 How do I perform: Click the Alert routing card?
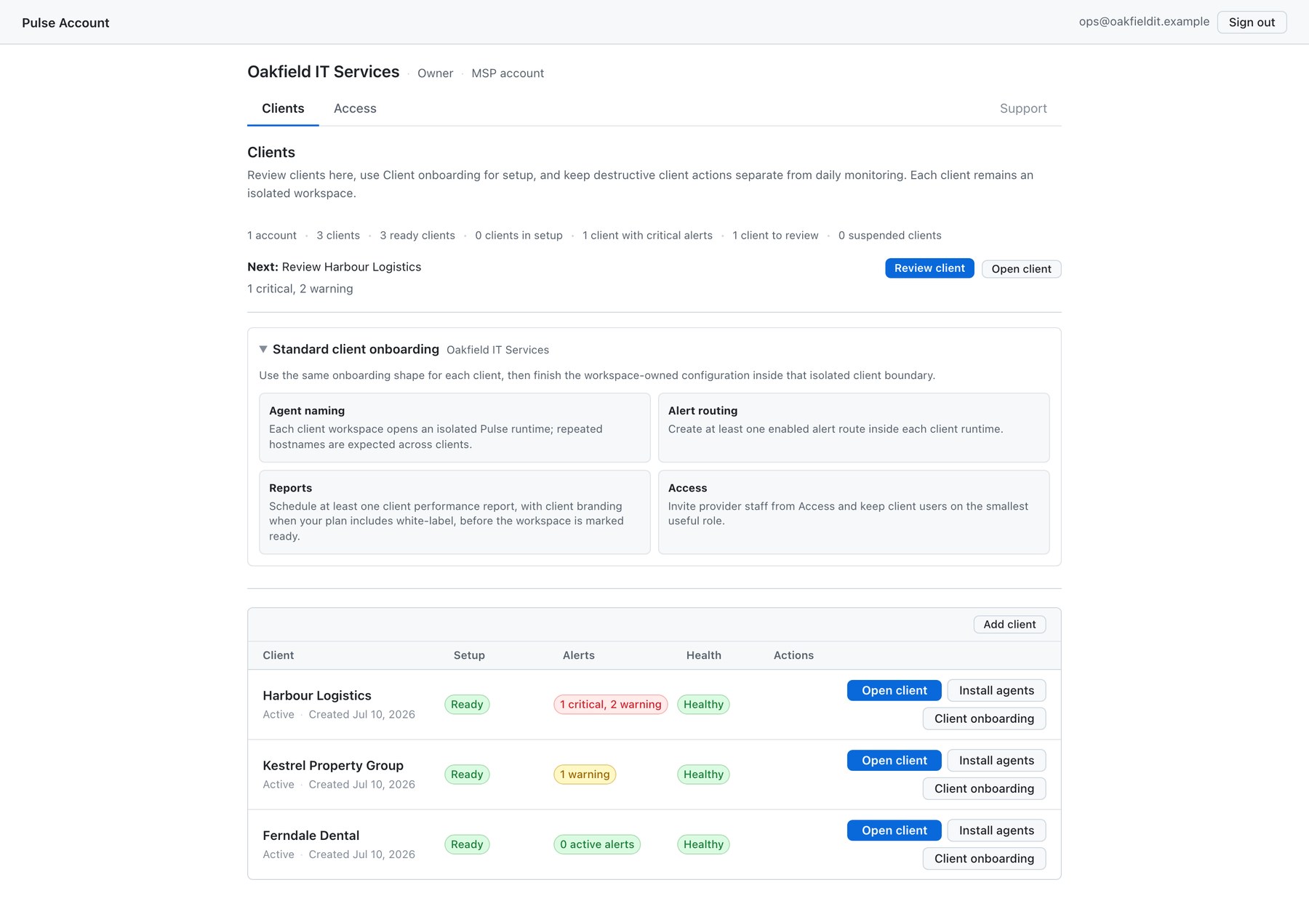tap(854, 428)
